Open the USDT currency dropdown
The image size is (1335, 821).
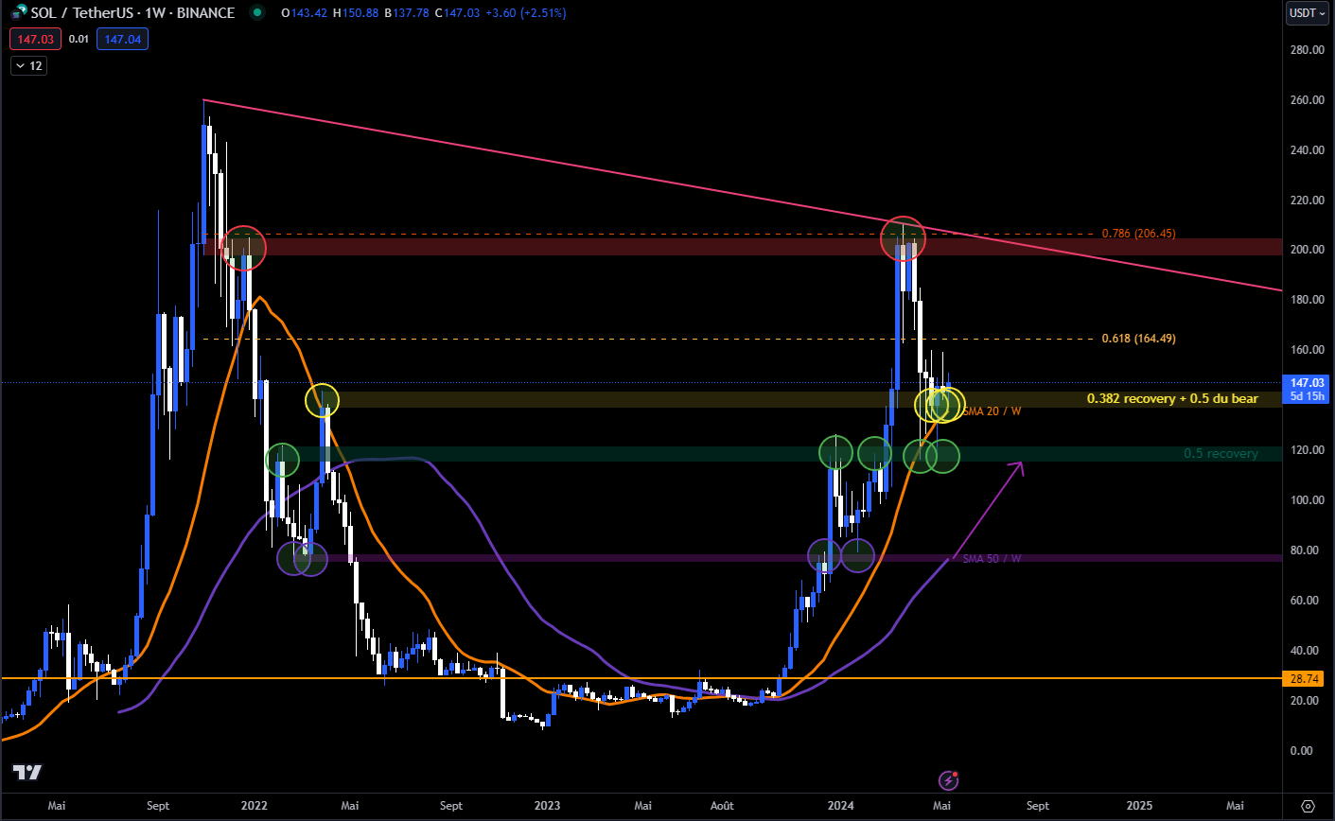1308,13
